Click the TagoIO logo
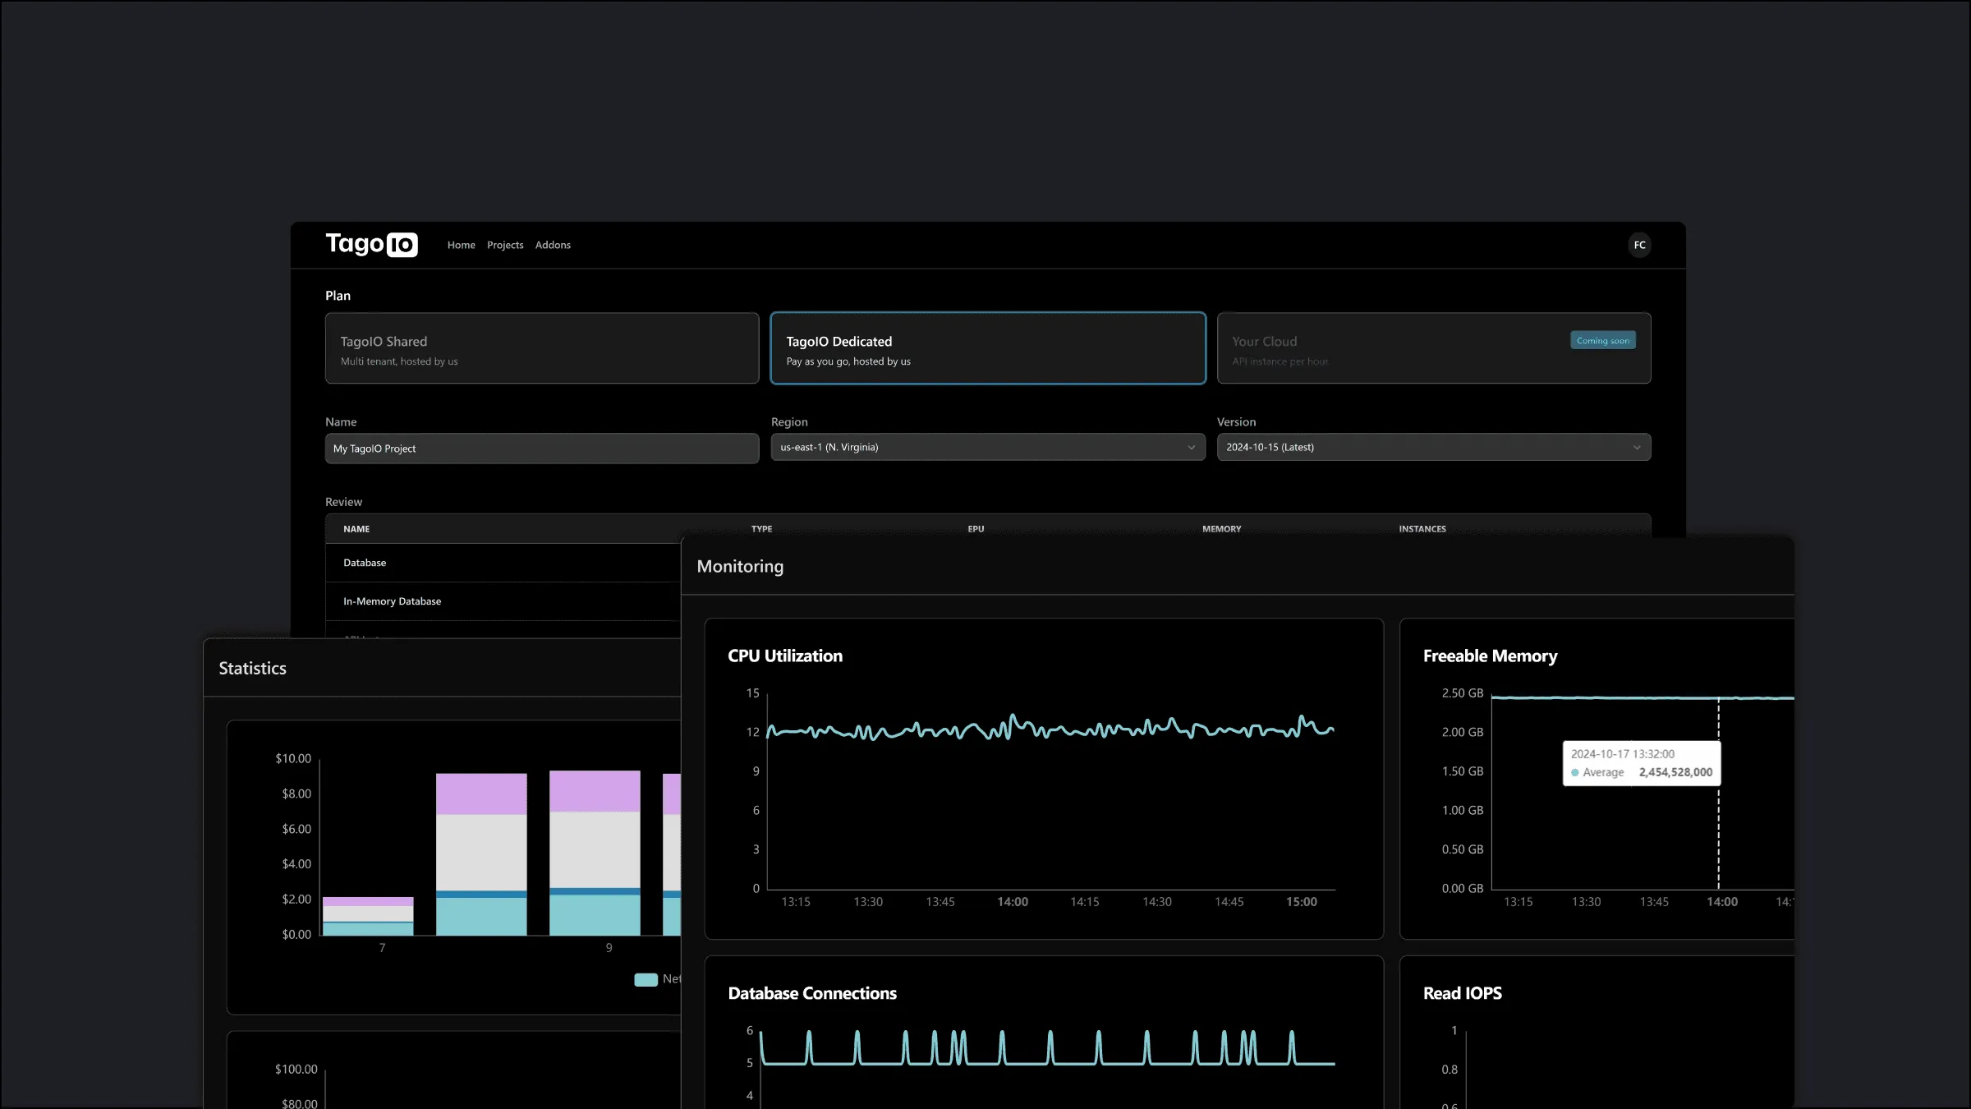This screenshot has height=1109, width=1971. pyautogui.click(x=371, y=244)
